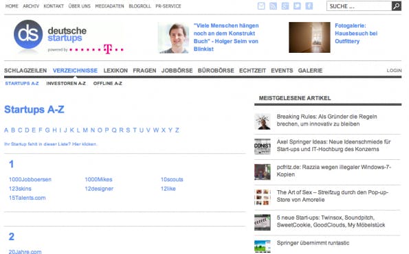409x254 pixels.
Task: Open Archiv in top navigation
Action: (x=31, y=6)
